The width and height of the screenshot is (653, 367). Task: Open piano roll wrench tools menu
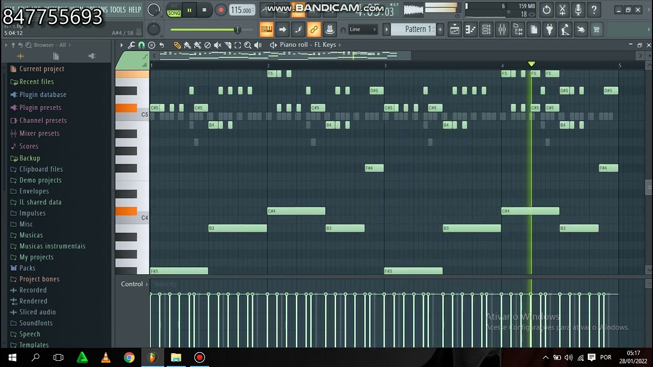point(132,45)
